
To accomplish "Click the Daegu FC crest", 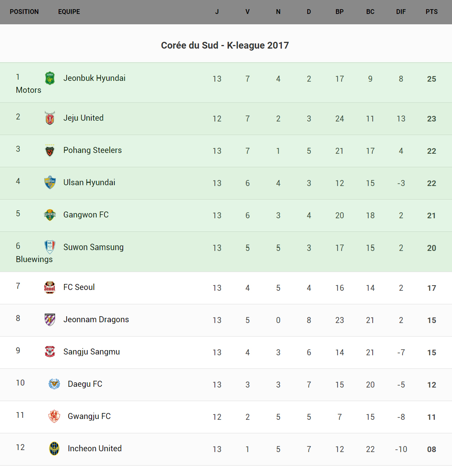I will (x=54, y=384).
